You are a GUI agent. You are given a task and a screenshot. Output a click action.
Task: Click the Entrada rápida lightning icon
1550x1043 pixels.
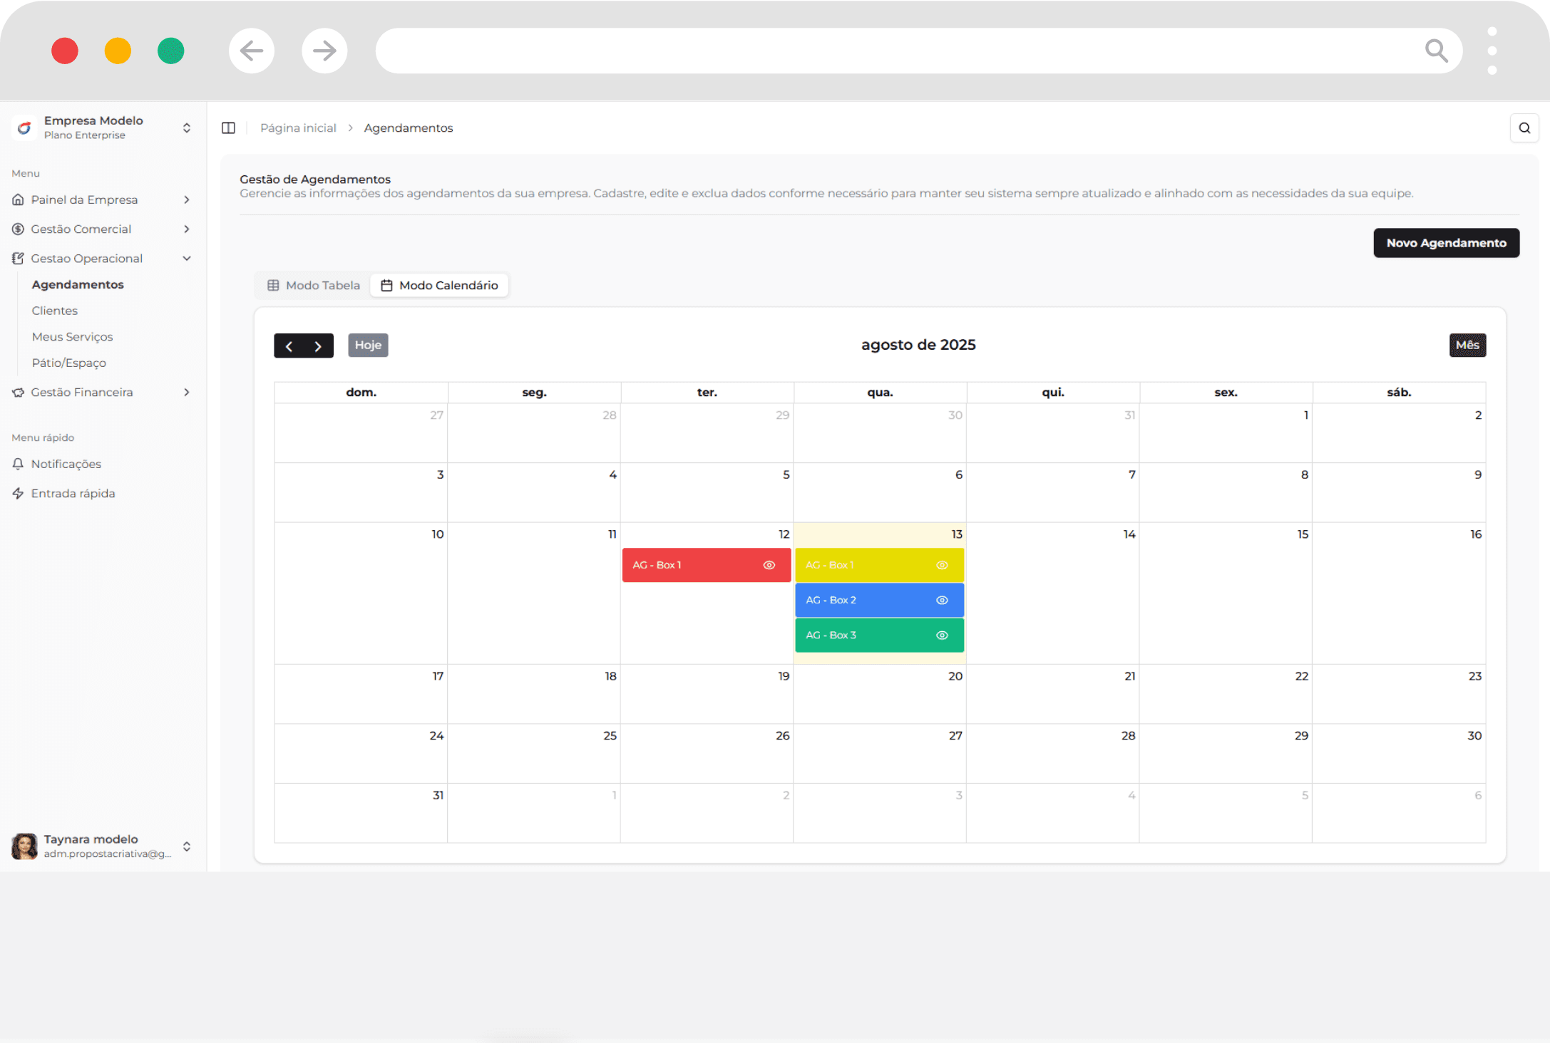pos(19,493)
